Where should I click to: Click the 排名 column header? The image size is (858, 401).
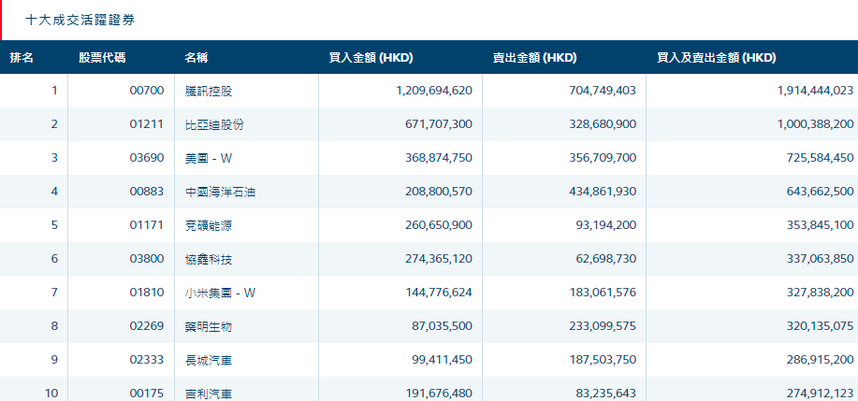(22, 57)
